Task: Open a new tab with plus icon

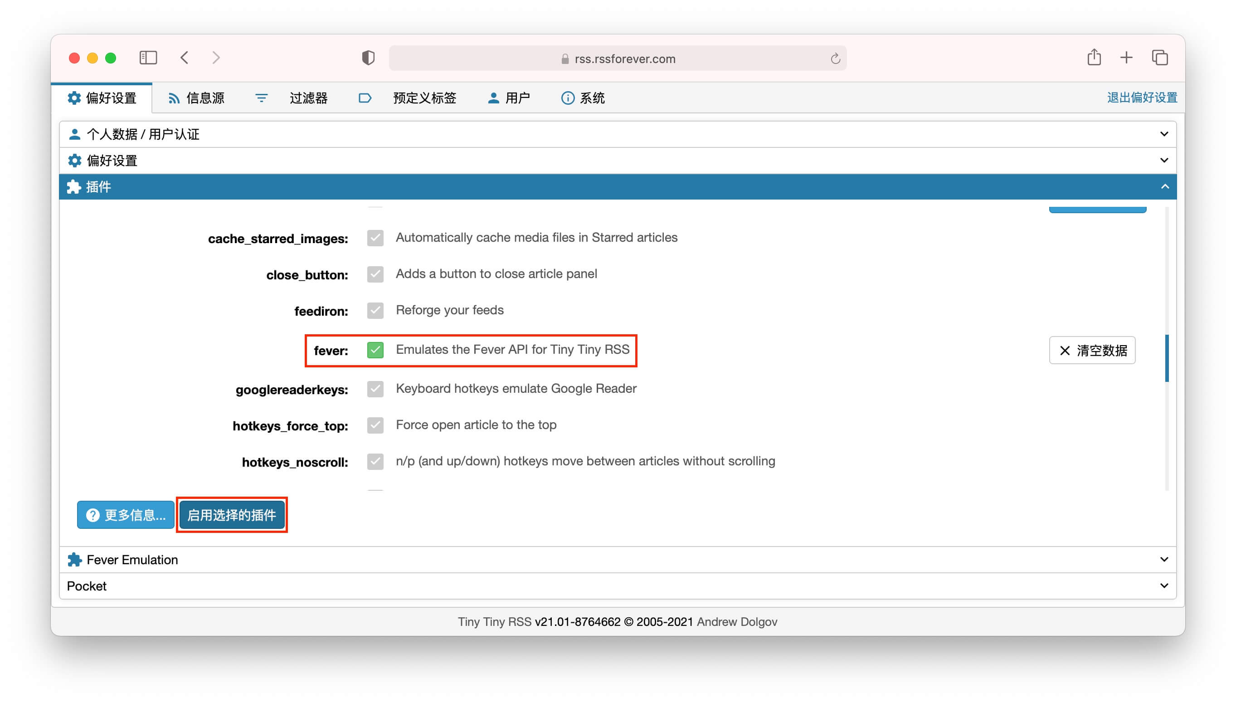Action: [1126, 58]
